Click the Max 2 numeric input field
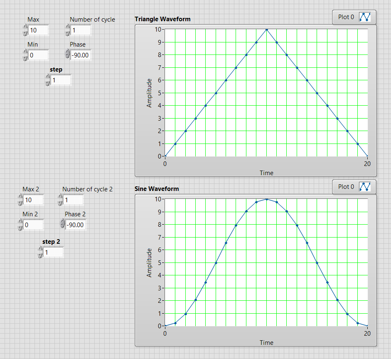Image resolution: width=391 pixels, height=359 pixels. 33,200
